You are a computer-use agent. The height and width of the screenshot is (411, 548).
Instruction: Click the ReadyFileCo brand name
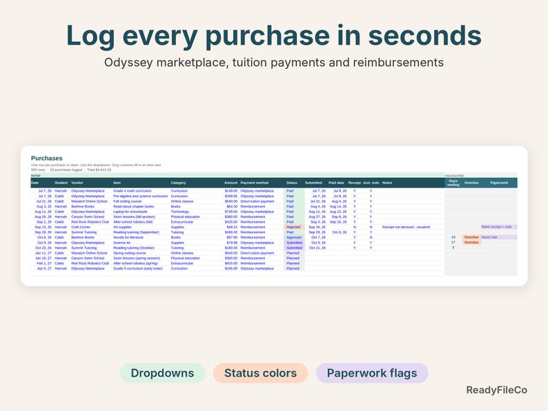[497, 390]
